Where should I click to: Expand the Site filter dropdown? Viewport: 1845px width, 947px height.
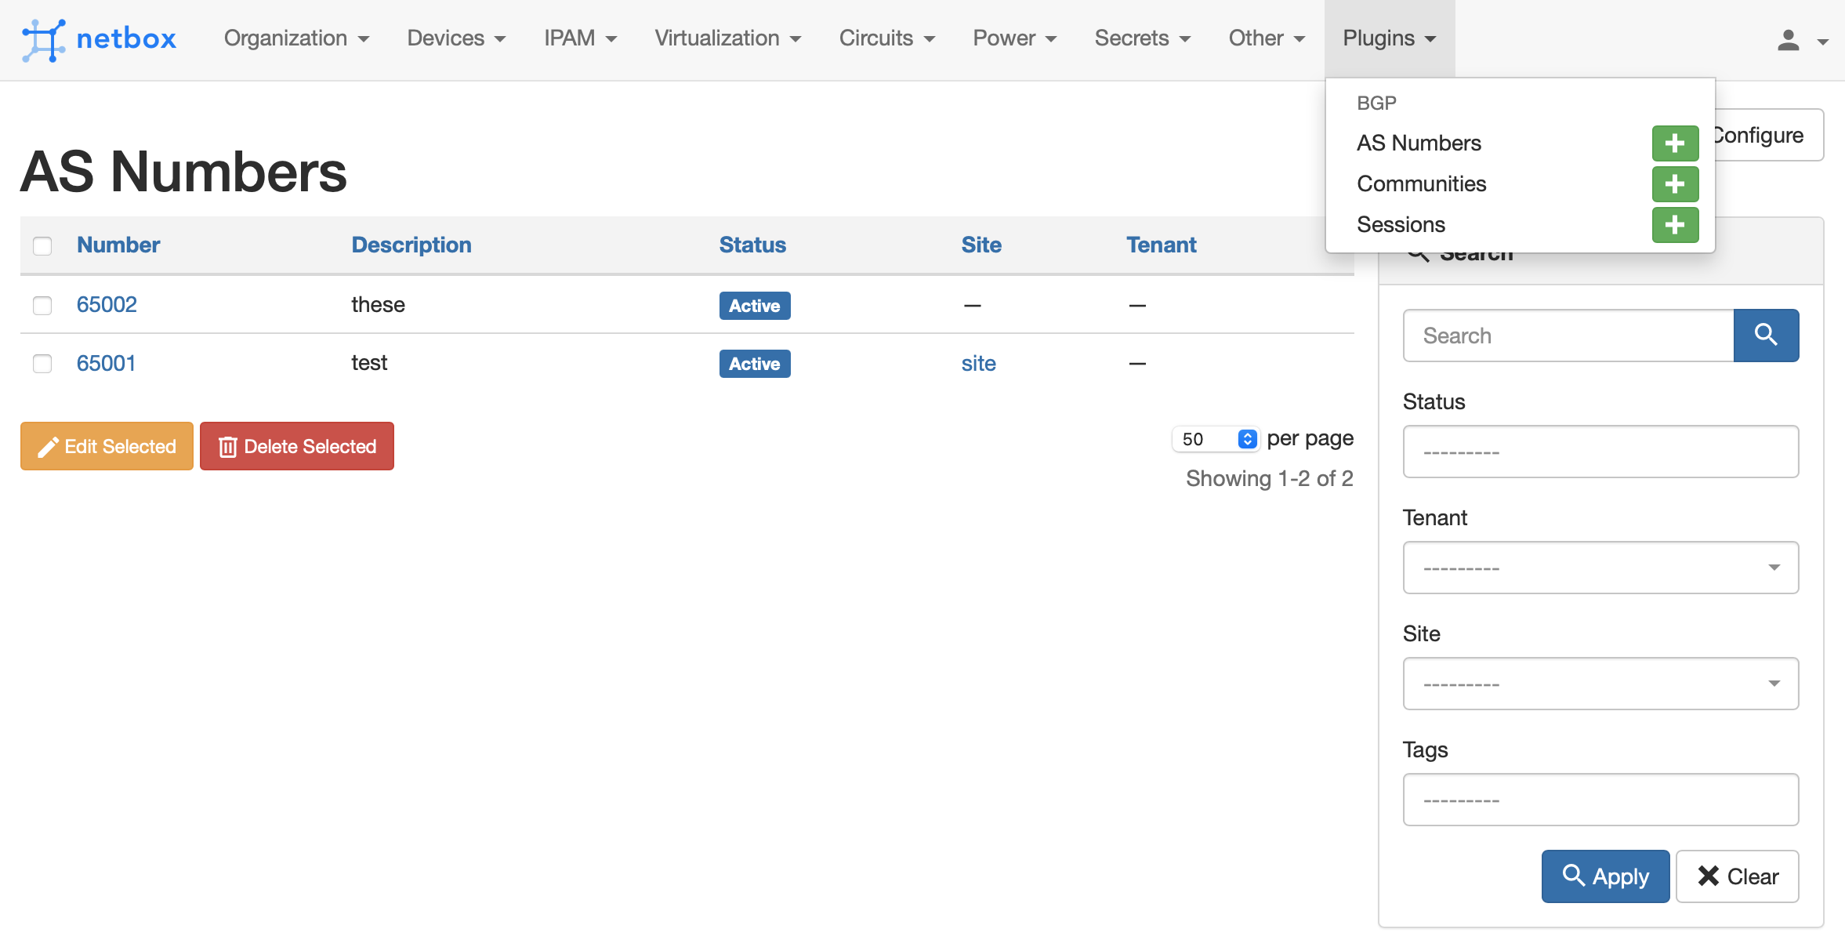pos(1600,684)
